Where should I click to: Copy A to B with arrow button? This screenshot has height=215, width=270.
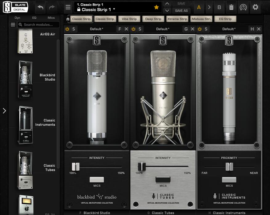[x=209, y=7]
